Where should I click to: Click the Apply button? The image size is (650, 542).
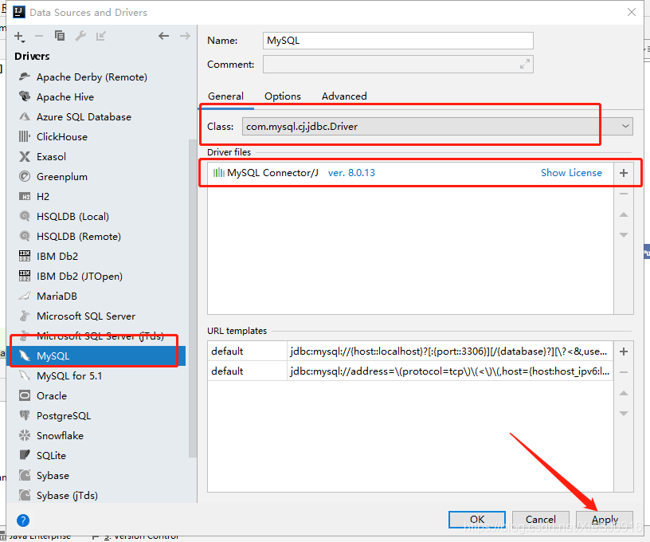(x=605, y=520)
